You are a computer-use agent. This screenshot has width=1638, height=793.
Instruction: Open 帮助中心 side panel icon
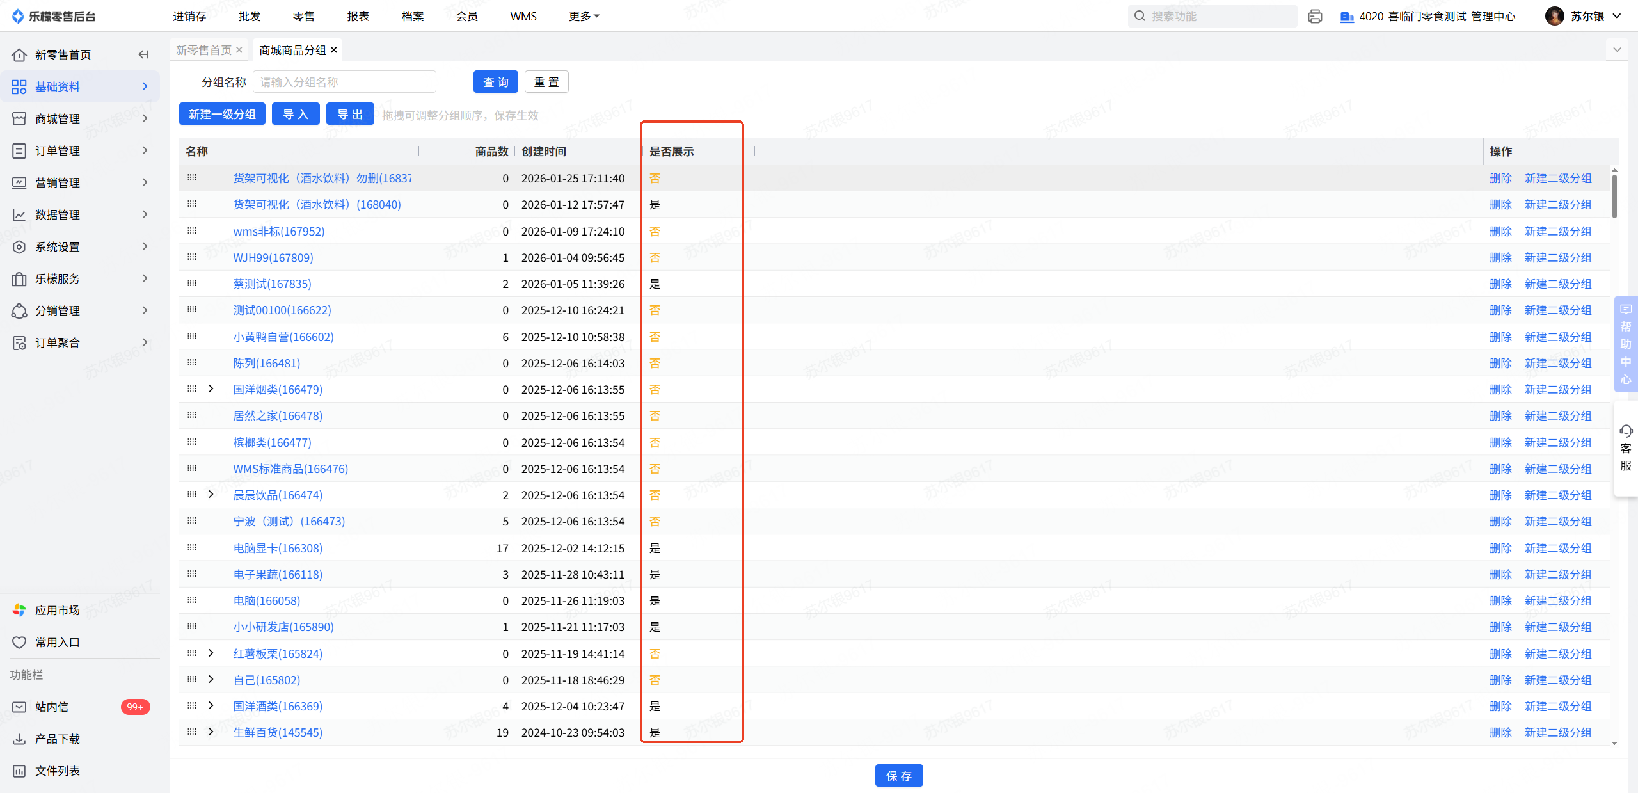(1626, 310)
